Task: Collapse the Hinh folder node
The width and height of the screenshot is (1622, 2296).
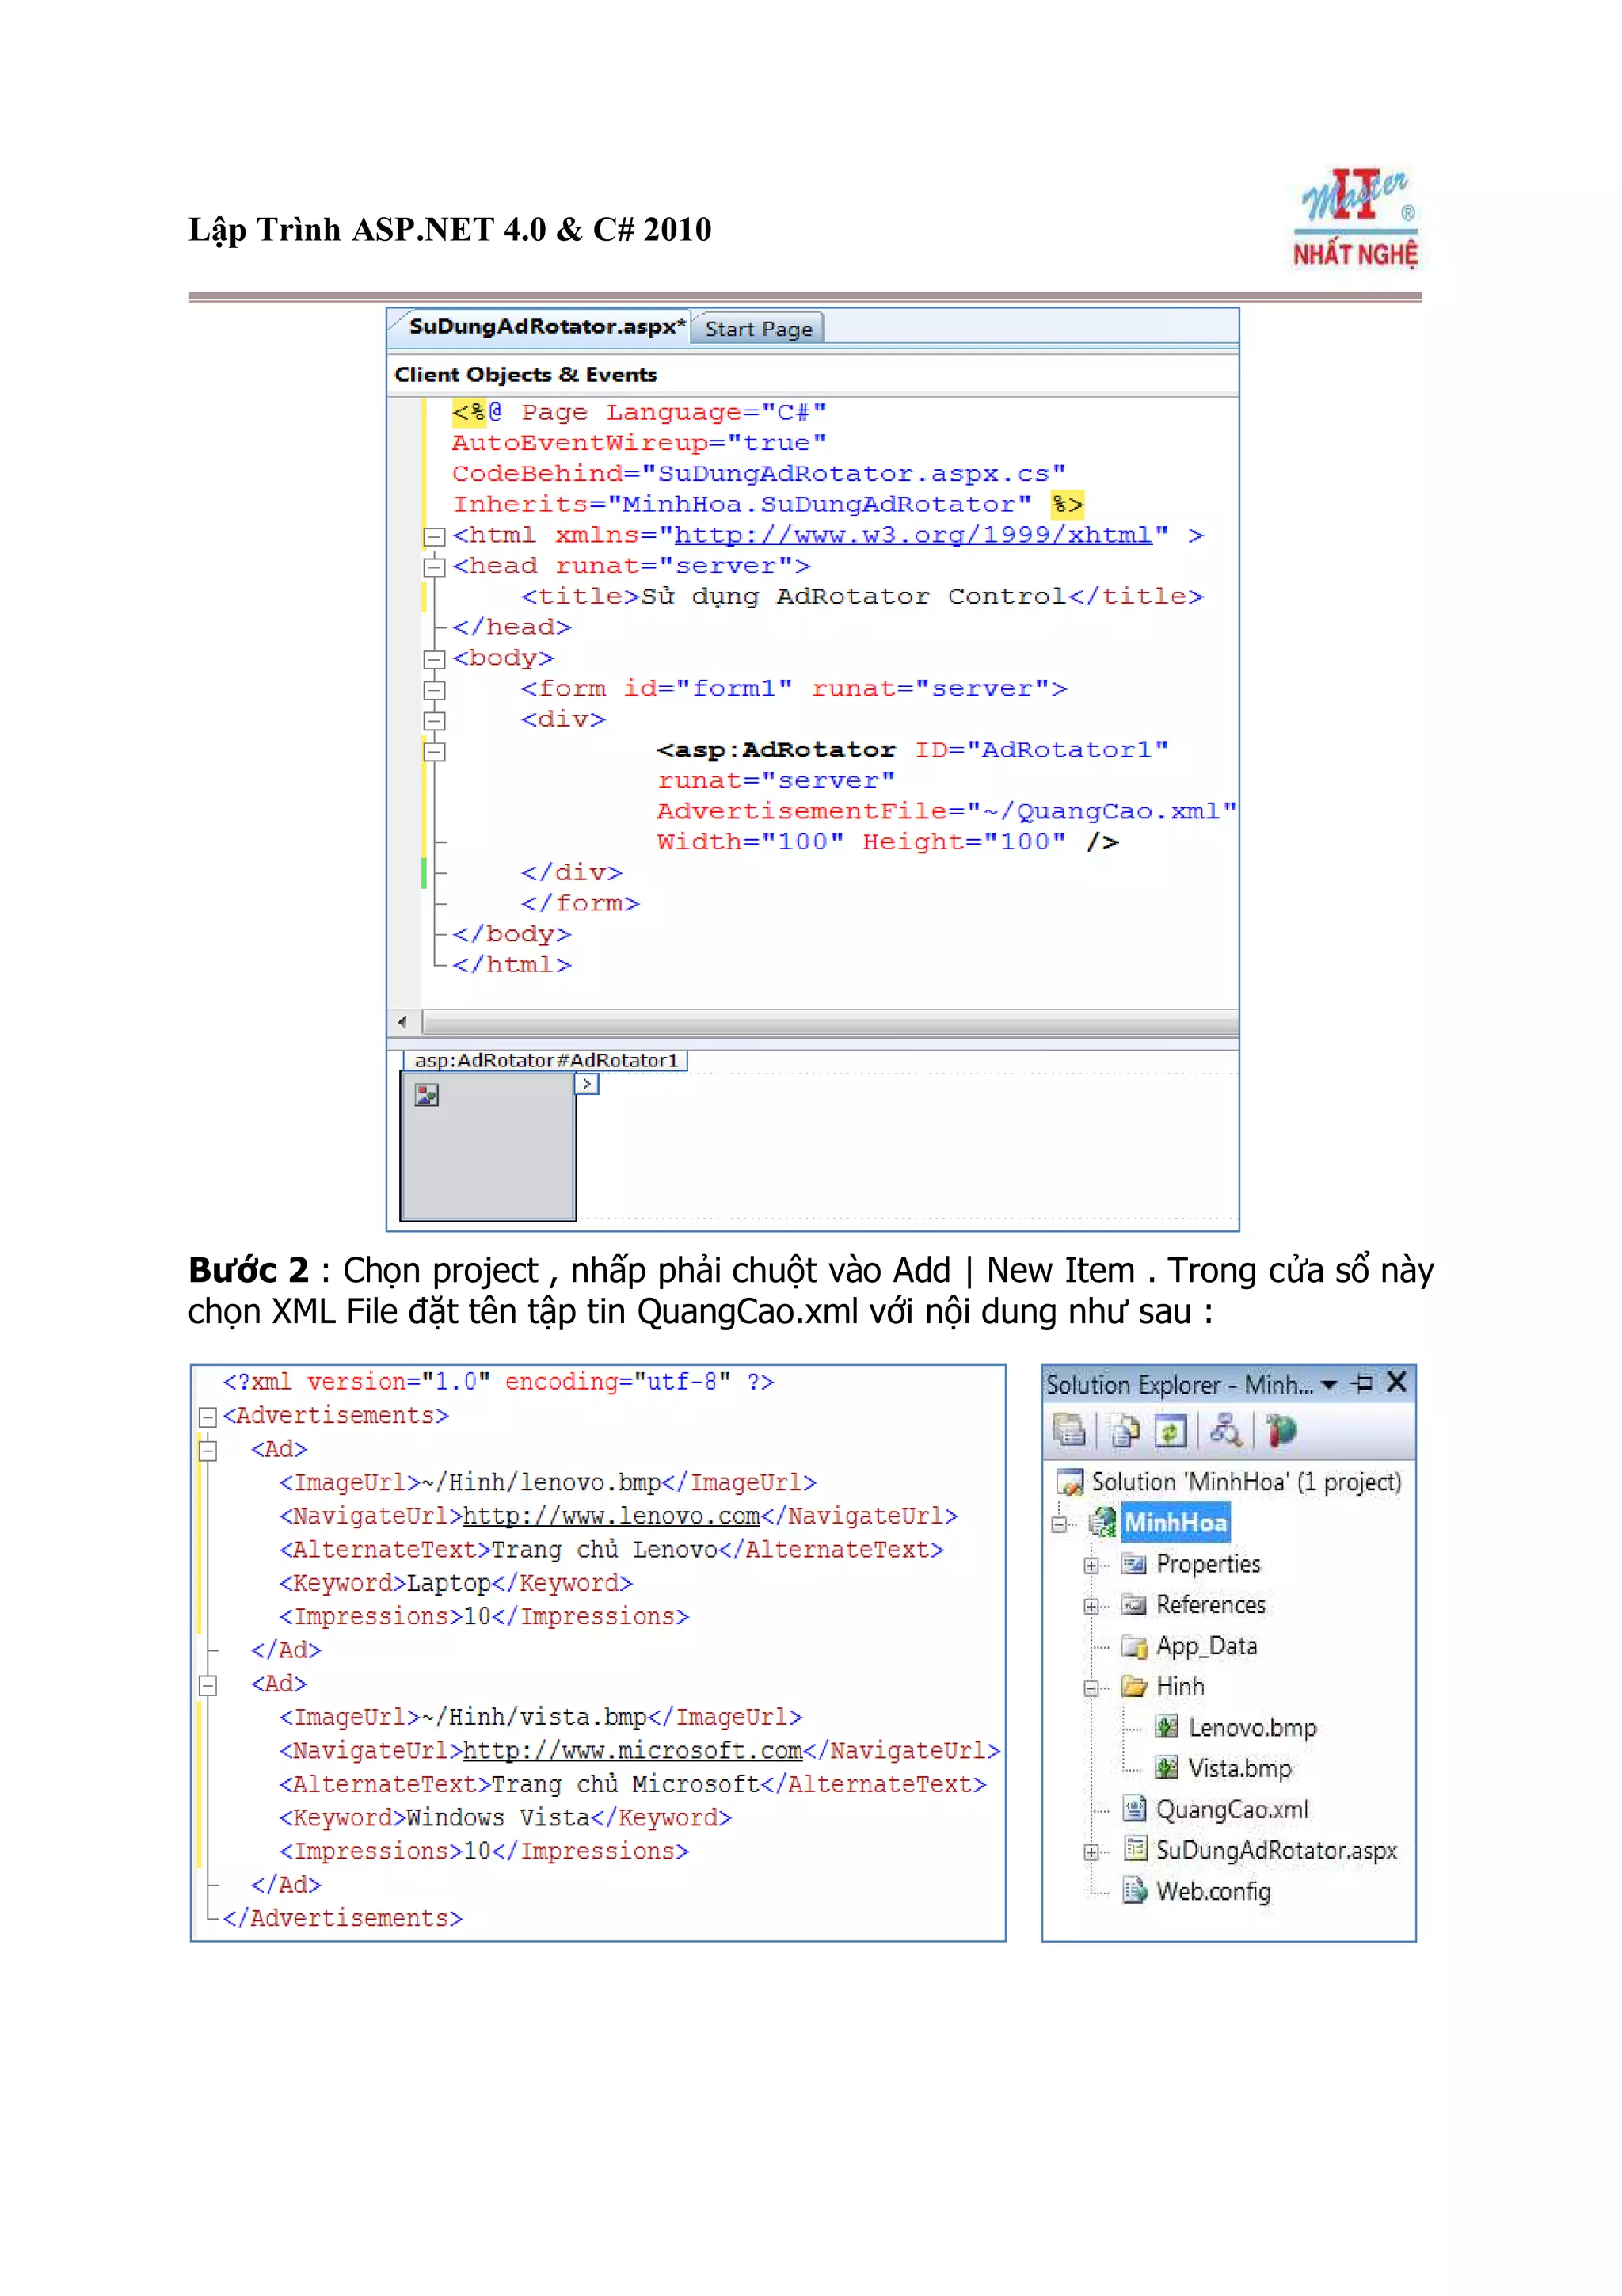Action: coord(1091,1688)
